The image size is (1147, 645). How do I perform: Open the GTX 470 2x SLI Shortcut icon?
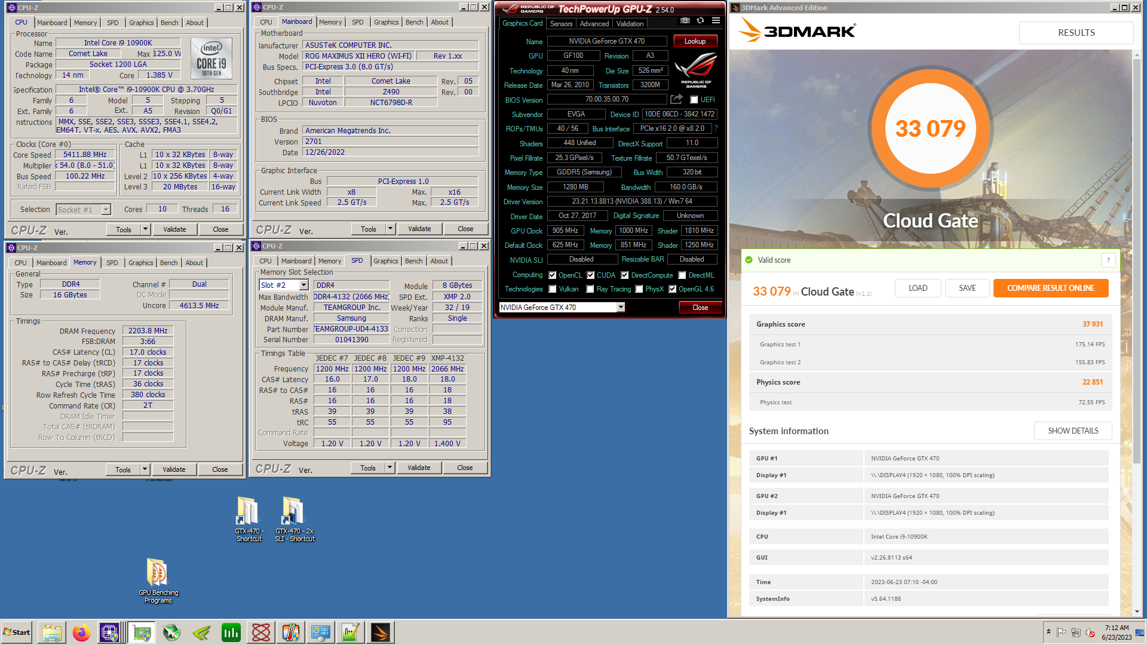(x=294, y=520)
